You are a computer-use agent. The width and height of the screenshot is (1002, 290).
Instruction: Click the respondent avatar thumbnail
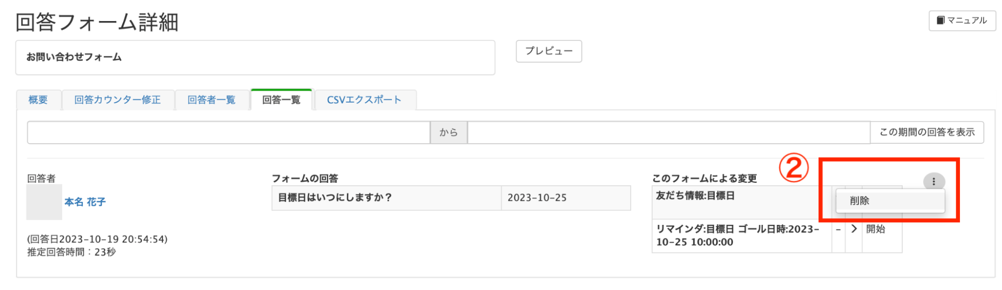44,202
